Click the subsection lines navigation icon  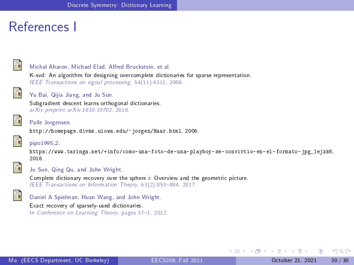pyautogui.click(x=279, y=251)
